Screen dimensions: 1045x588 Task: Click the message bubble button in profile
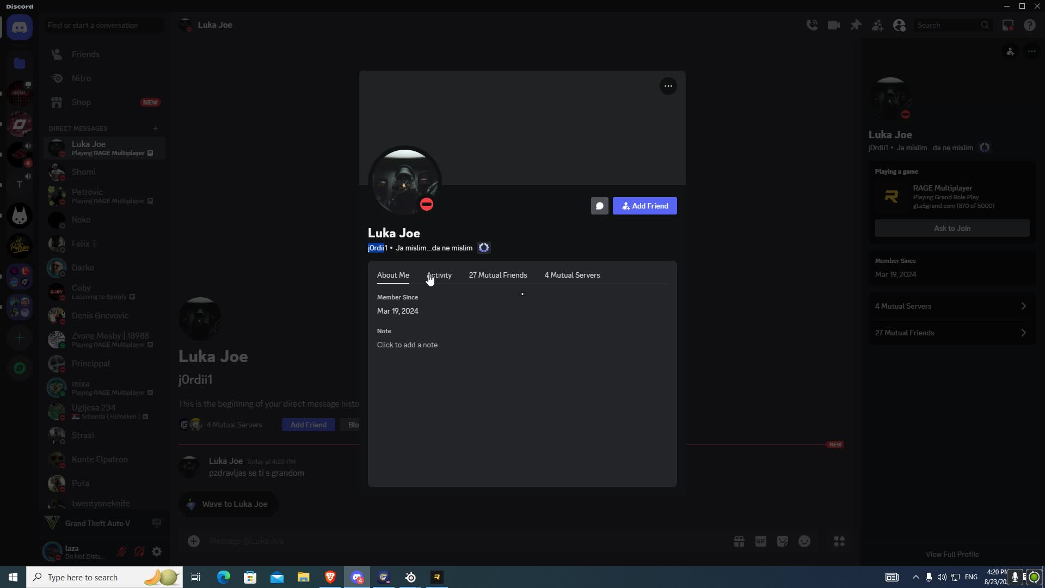(600, 206)
